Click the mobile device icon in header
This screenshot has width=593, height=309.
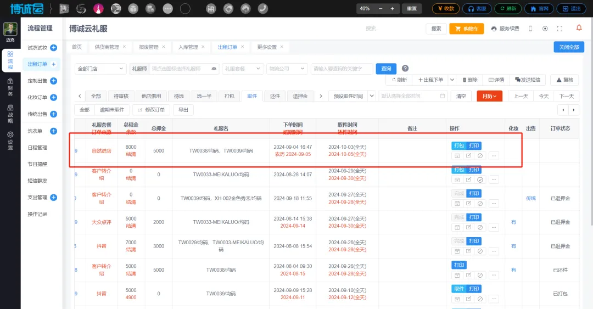pos(530,29)
